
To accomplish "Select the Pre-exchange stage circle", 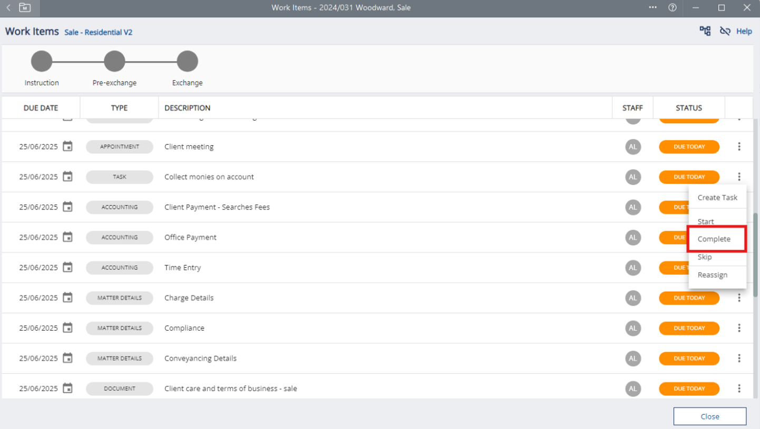I will [x=114, y=62].
